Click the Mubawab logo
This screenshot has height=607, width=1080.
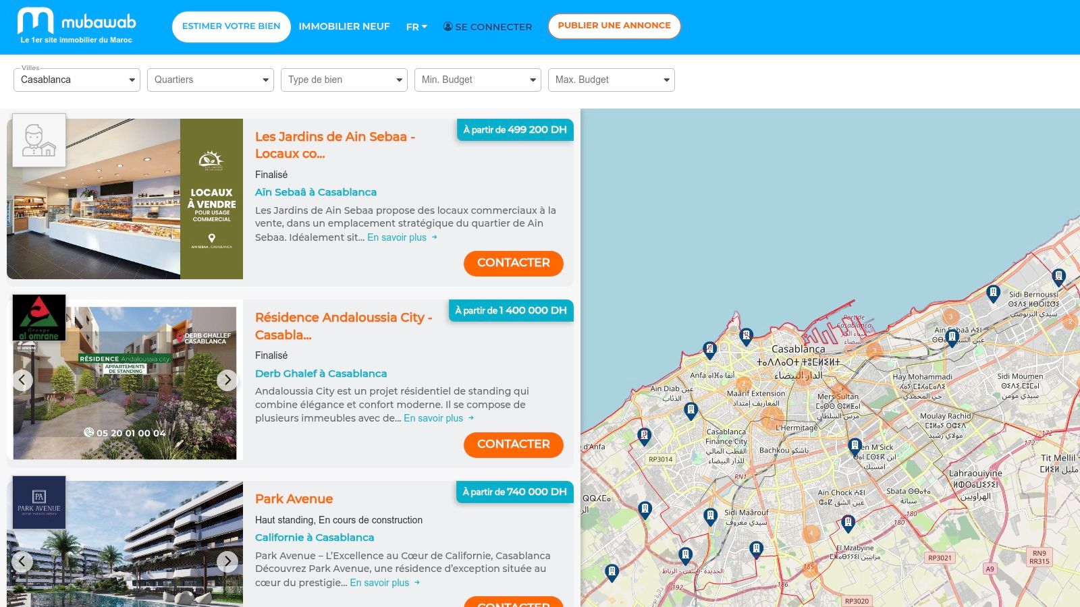tap(76, 26)
